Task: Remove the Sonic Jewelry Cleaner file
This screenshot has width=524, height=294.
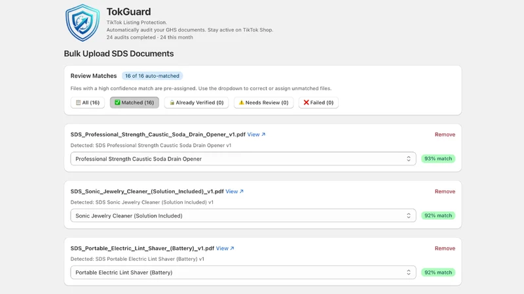Action: pos(445,191)
